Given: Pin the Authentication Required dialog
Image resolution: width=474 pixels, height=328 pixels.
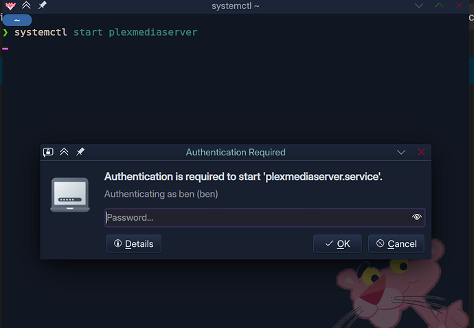Looking at the screenshot, I should tap(80, 151).
